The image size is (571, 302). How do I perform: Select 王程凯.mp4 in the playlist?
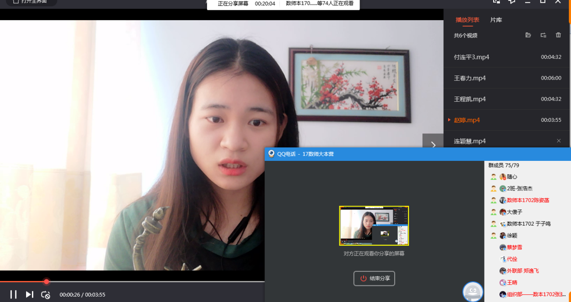pyautogui.click(x=470, y=99)
